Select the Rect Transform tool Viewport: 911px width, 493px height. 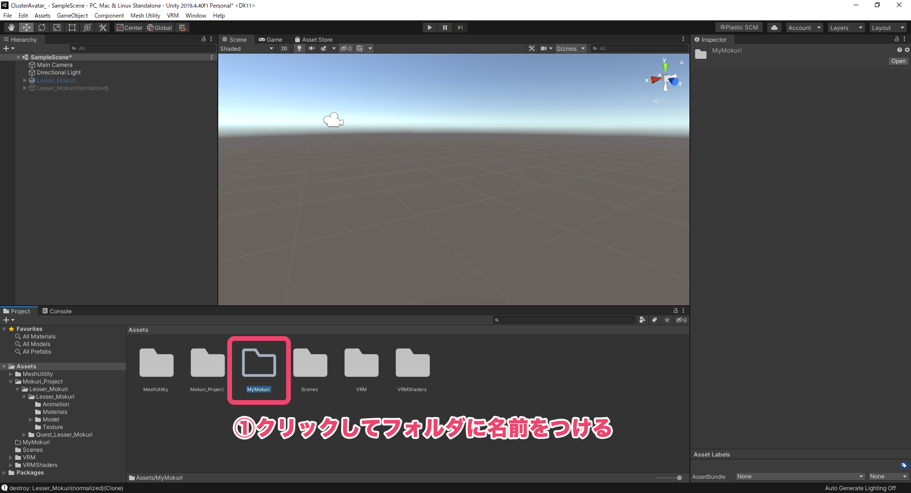click(72, 27)
